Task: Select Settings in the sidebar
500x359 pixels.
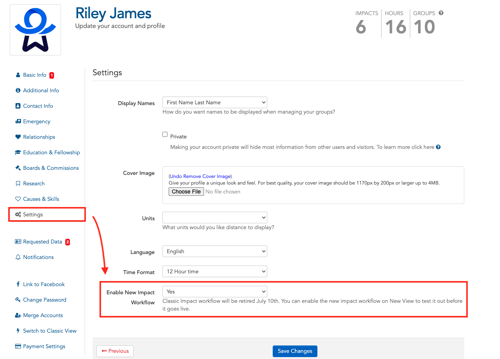Action: 33,214
